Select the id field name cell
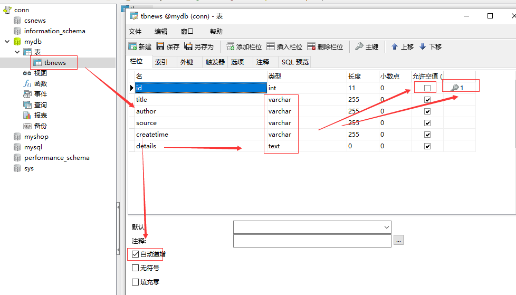 pyautogui.click(x=200, y=88)
